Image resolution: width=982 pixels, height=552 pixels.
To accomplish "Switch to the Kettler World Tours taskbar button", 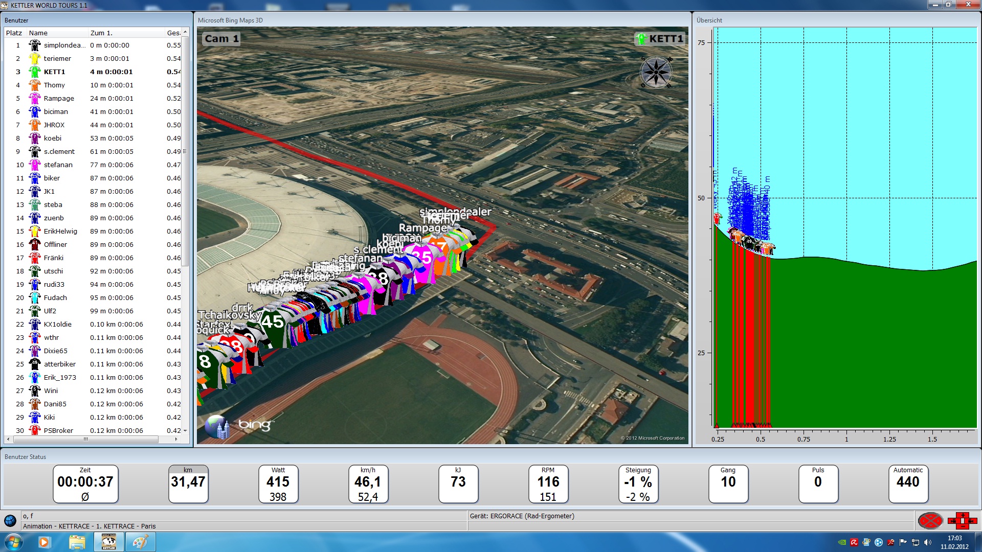I will (108, 542).
